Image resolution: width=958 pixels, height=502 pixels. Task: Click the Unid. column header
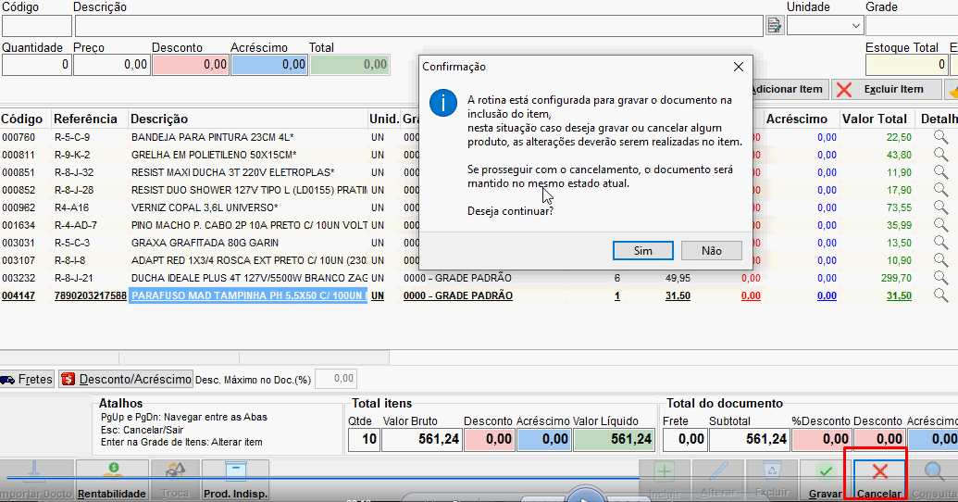pos(384,119)
